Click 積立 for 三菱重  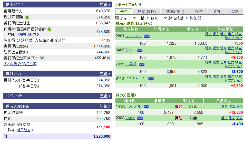(x=238, y=62)
